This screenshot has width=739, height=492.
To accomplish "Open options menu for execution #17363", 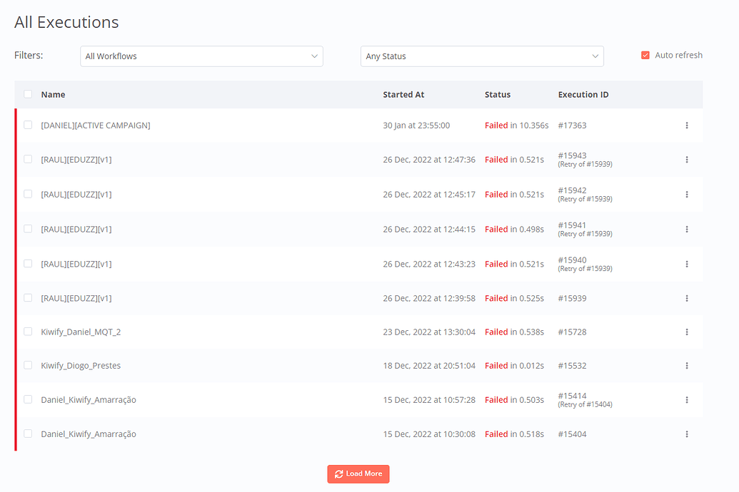I will coord(686,125).
